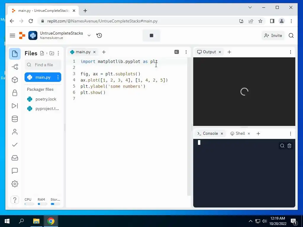Click the Stop run button
Screen dimensions: 303x227
[151, 35]
